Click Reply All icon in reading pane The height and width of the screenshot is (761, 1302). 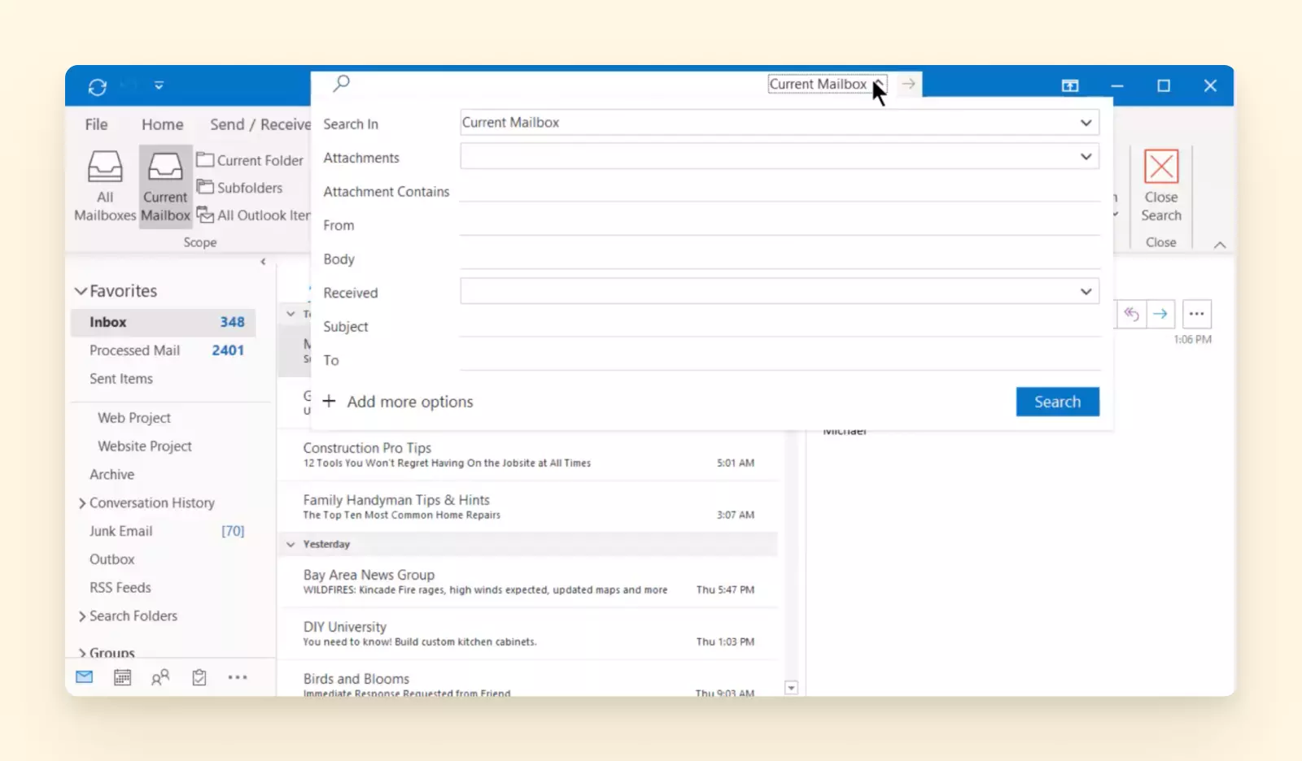(x=1131, y=314)
